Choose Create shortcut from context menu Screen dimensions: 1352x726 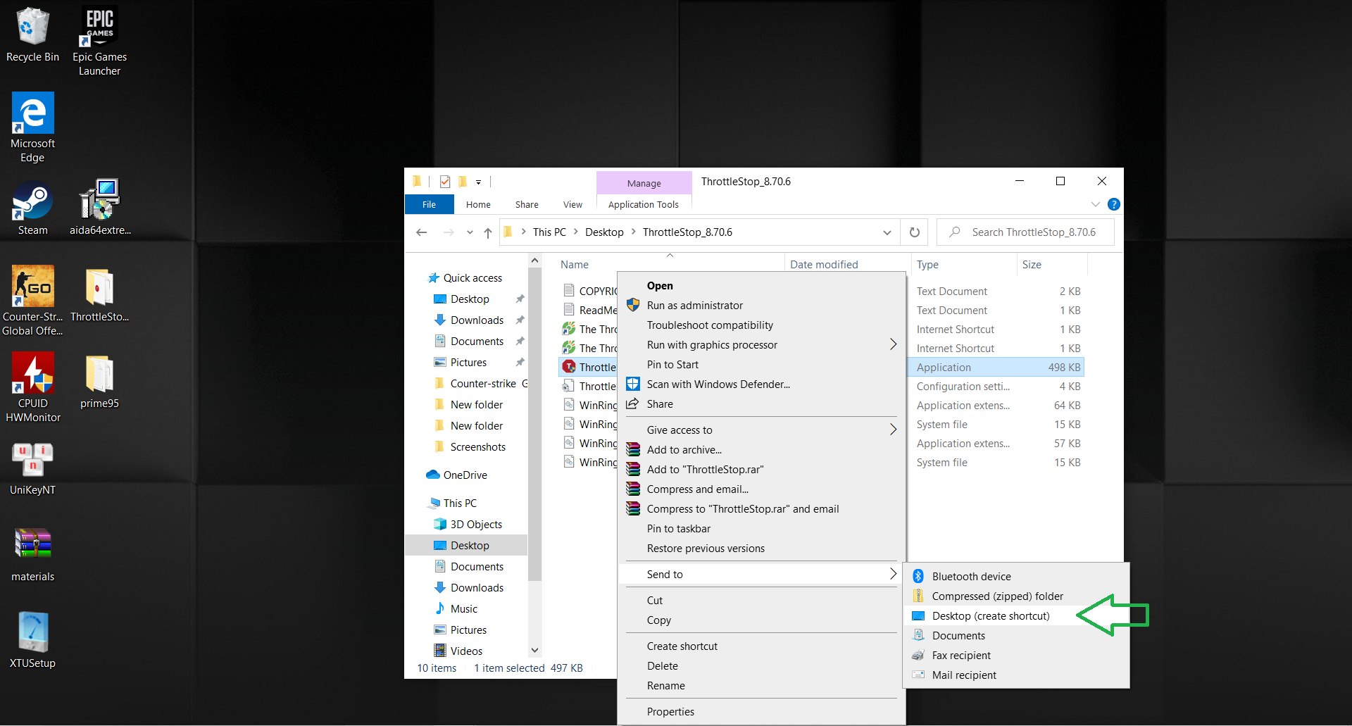[761, 646]
